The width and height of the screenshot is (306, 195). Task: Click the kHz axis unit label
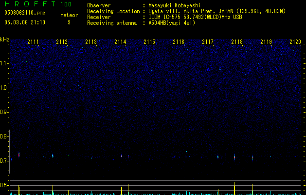(x=4, y=39)
